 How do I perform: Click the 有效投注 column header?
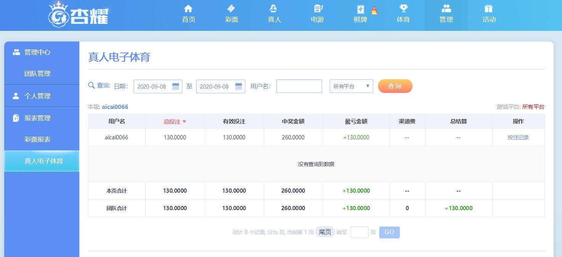tap(234, 121)
